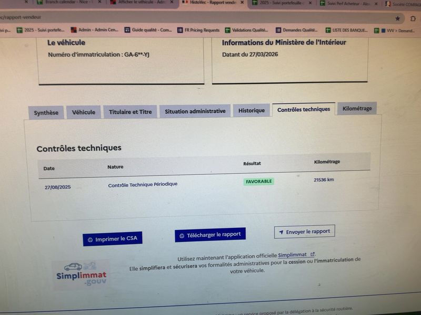Click the FAVORABLE result badge
Screen dimensions: 421x315
click(x=259, y=181)
